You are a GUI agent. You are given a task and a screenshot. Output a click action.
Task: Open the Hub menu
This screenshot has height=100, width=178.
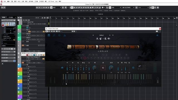tap(56, 1)
